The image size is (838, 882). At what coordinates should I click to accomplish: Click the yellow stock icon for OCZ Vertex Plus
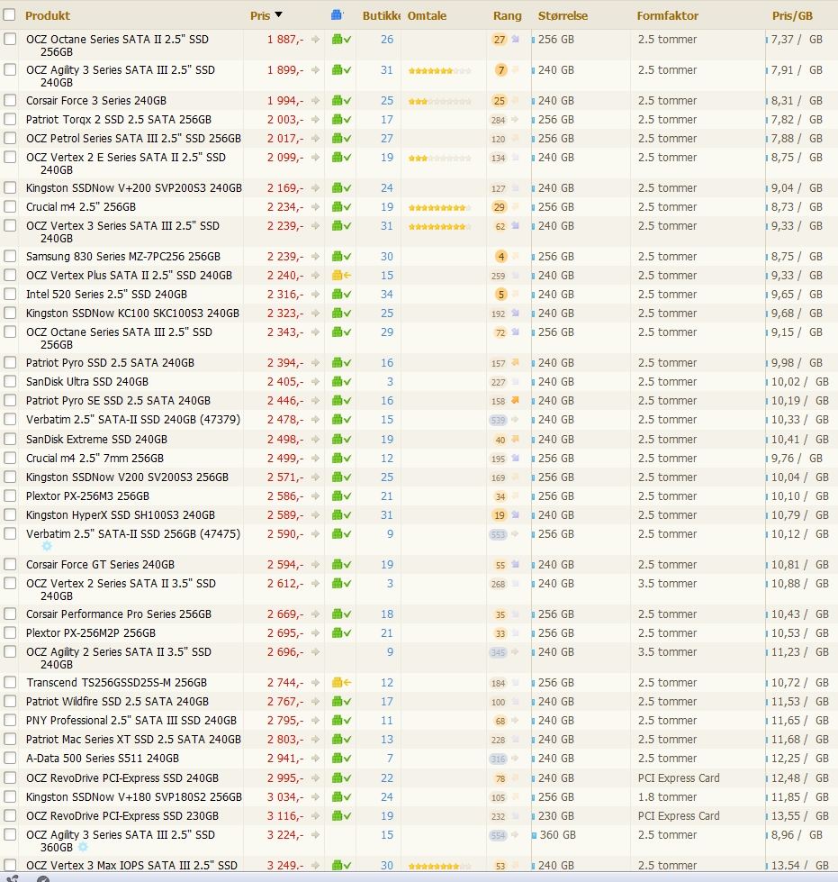(x=341, y=275)
